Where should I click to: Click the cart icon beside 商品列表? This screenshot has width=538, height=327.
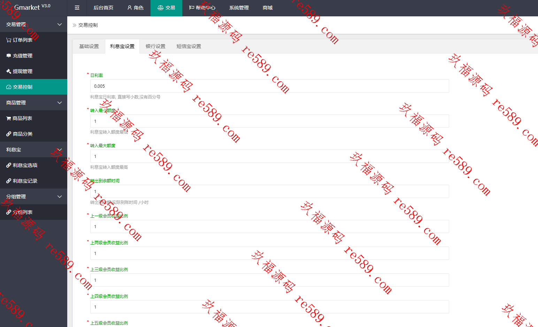tap(9, 118)
